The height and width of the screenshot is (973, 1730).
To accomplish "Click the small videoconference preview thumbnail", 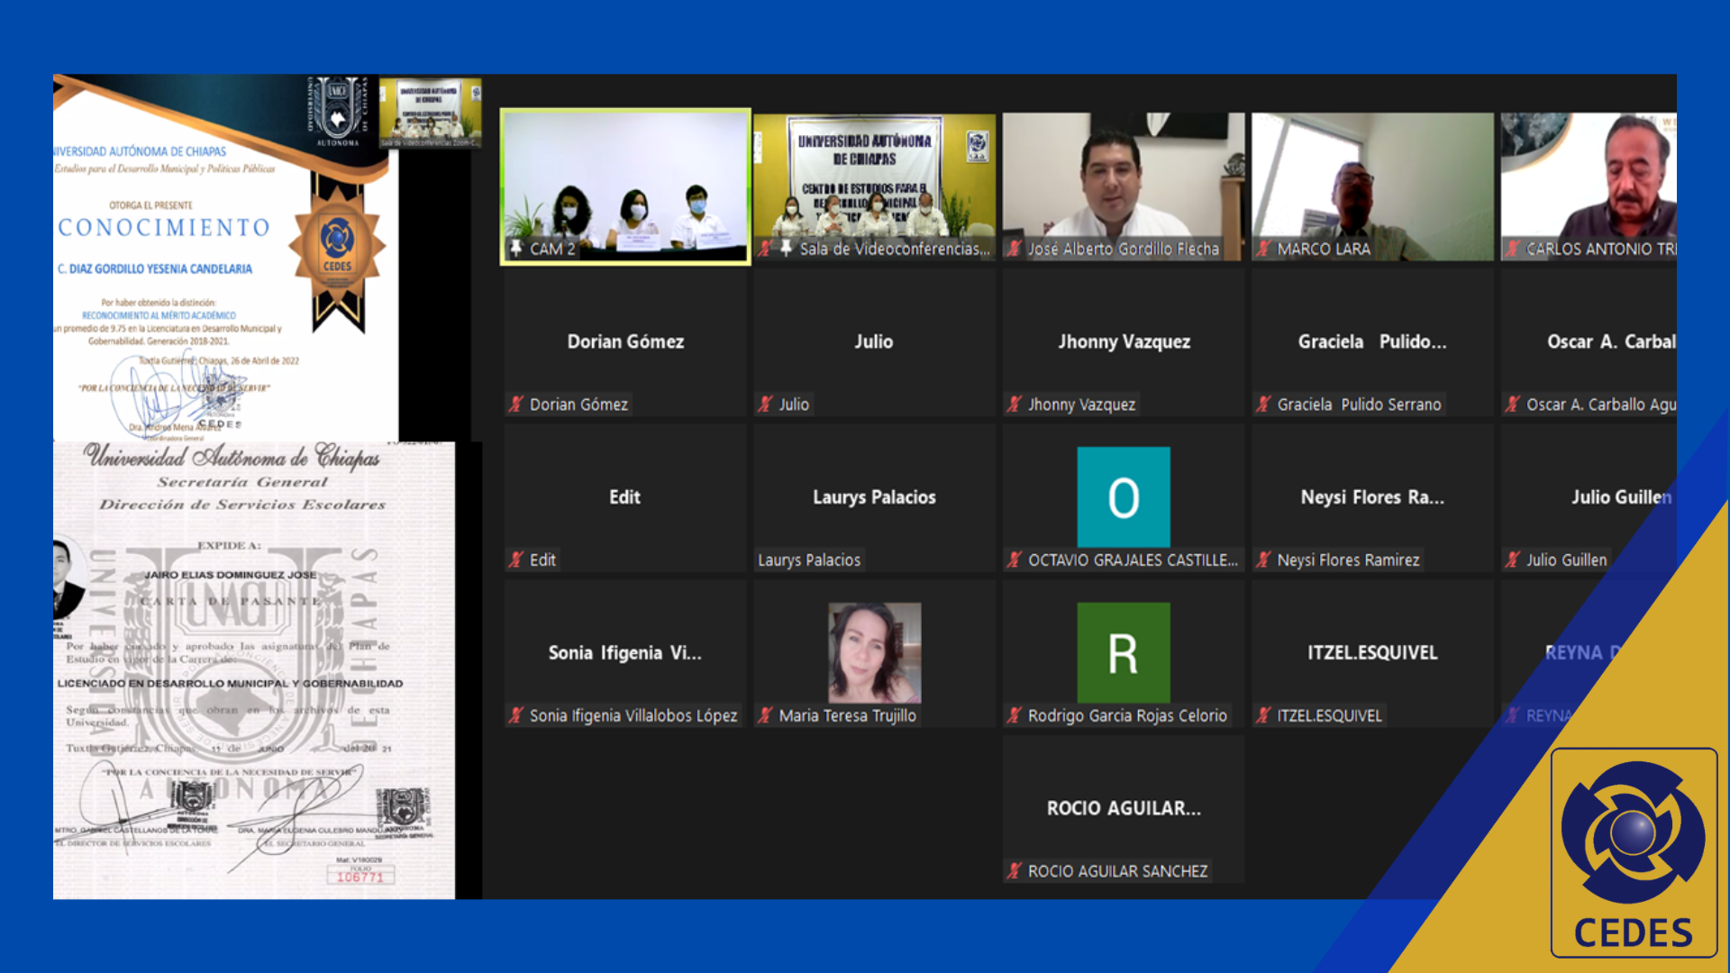I will (x=431, y=113).
